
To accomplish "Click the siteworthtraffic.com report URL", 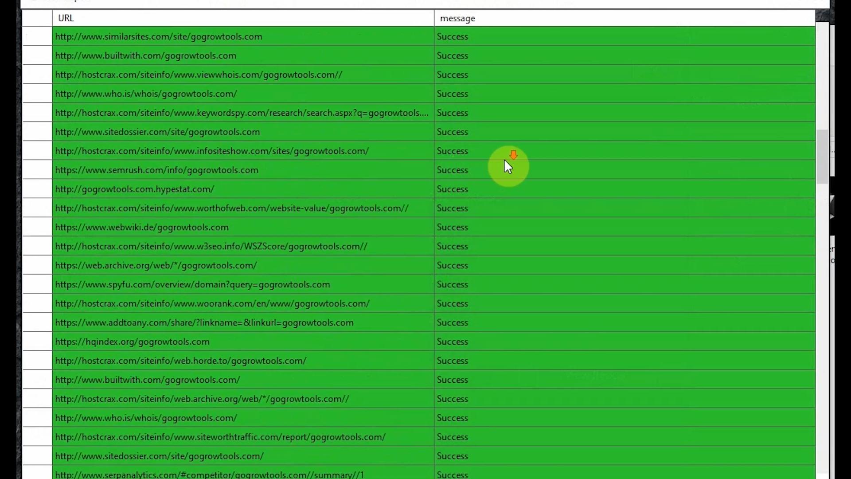I will [x=220, y=437].
